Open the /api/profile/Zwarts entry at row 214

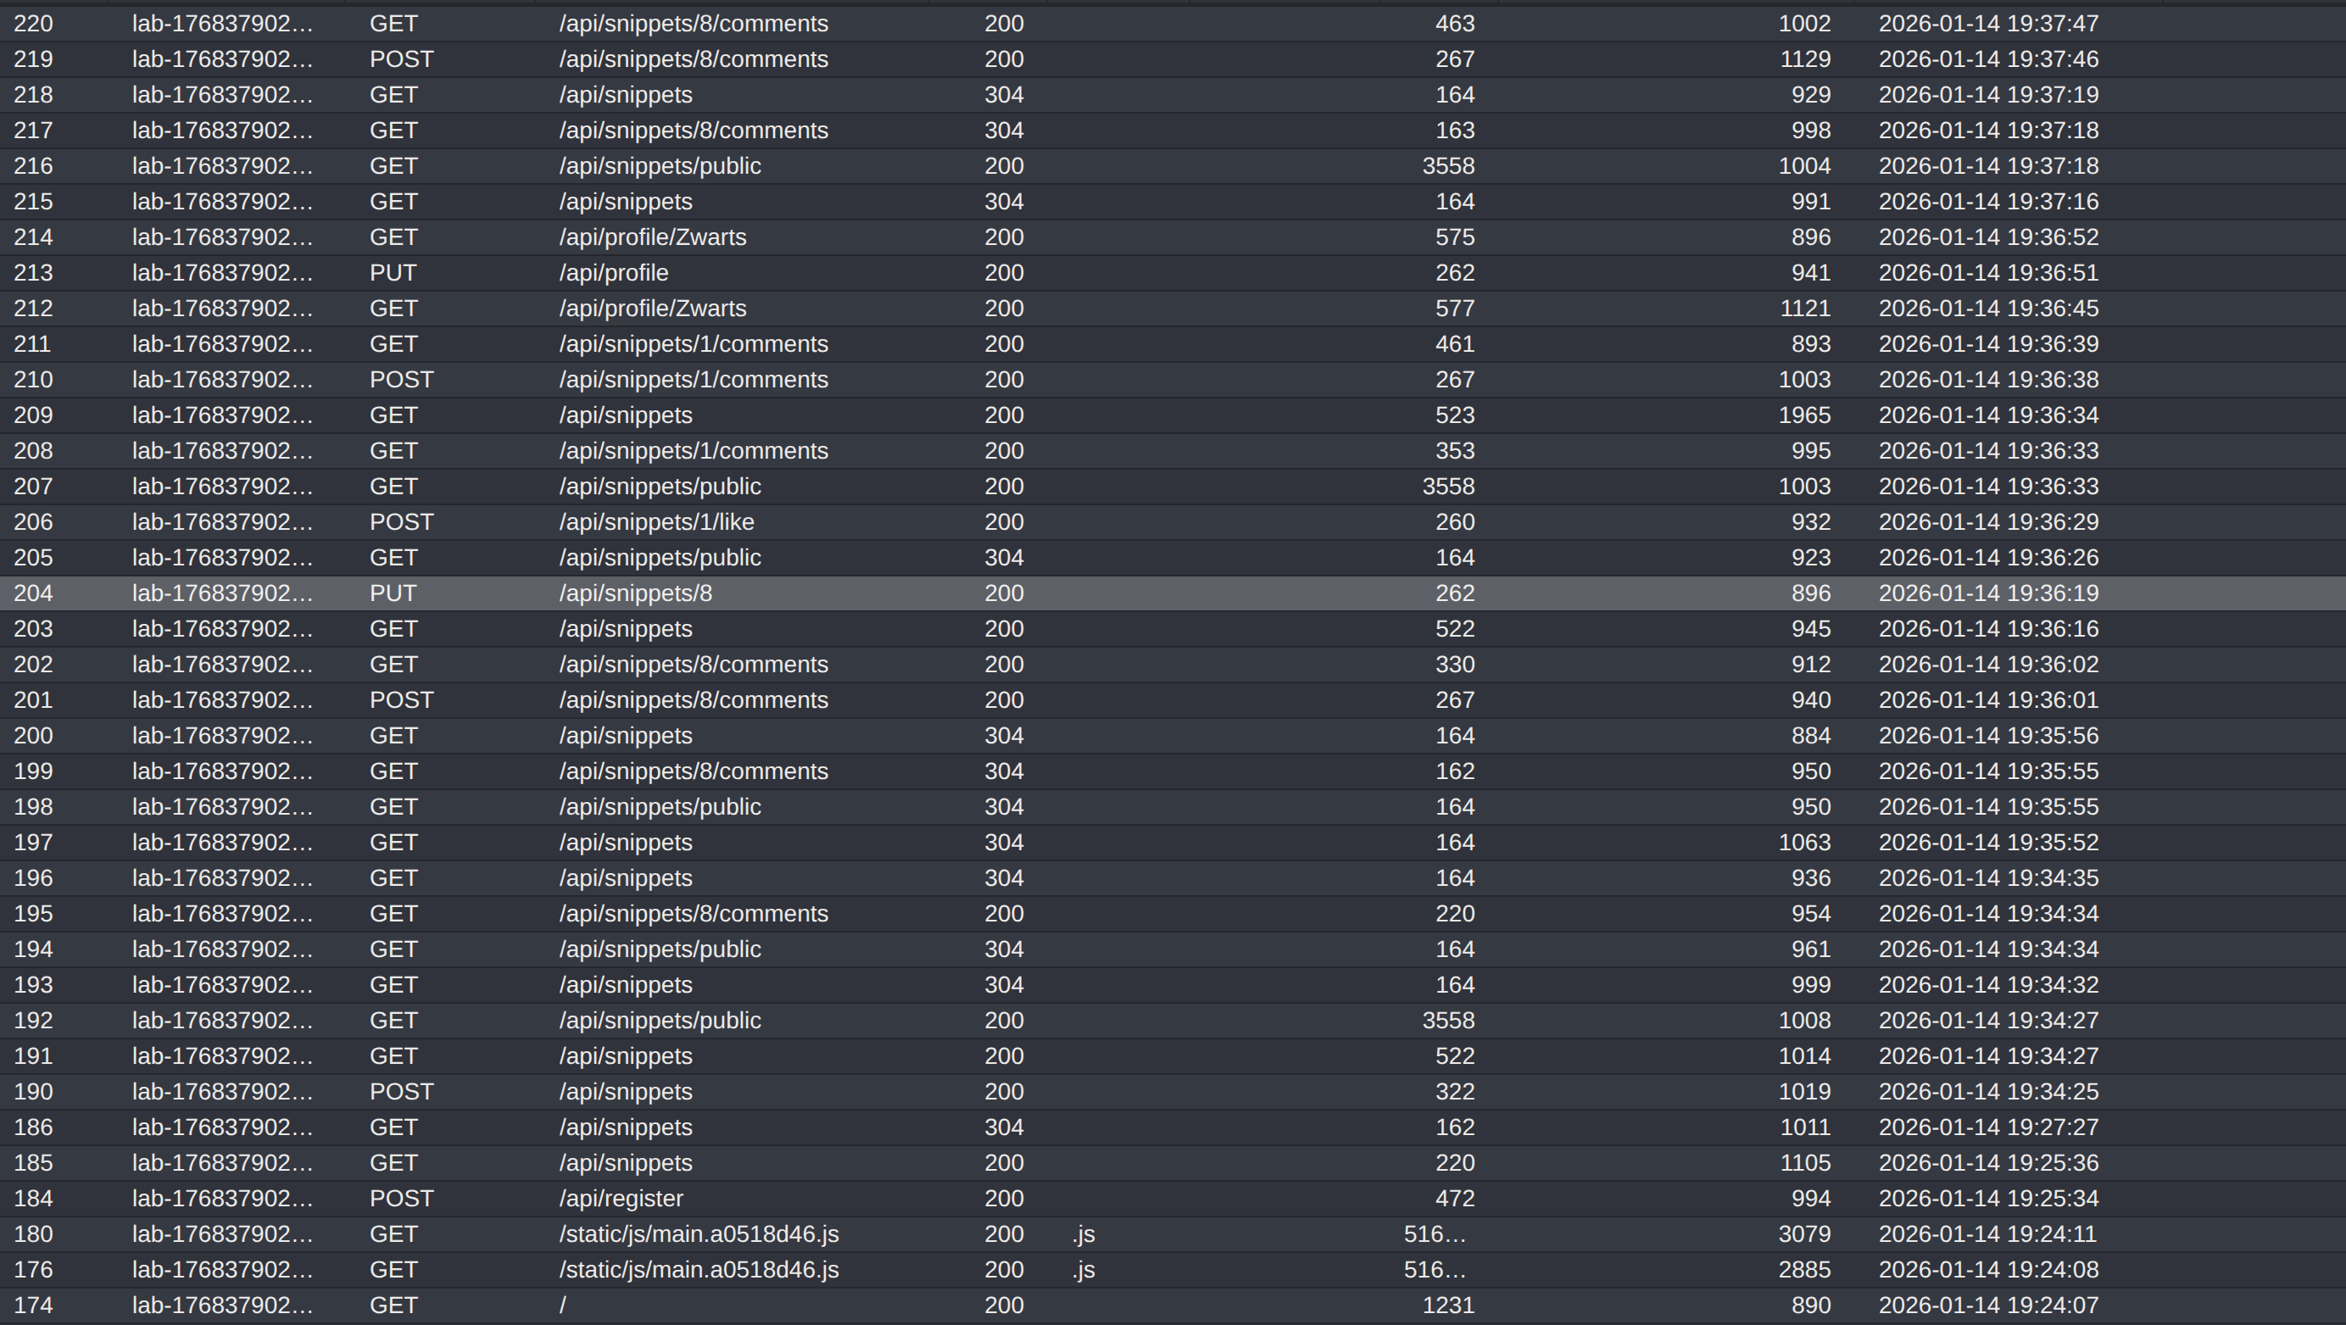pyautogui.click(x=652, y=237)
